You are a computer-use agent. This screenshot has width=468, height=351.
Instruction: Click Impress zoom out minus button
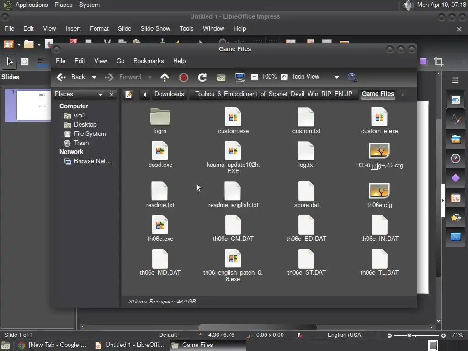coord(389,335)
